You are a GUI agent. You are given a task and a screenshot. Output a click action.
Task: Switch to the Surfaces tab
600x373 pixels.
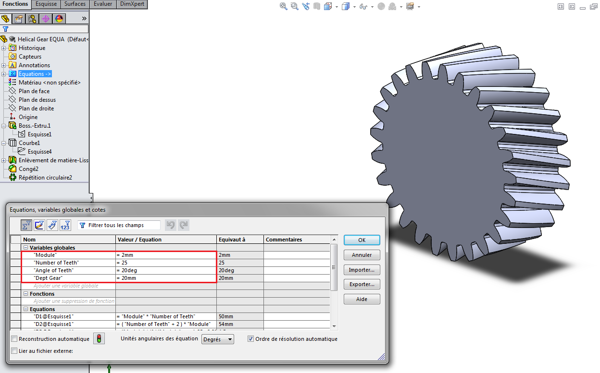tap(75, 4)
